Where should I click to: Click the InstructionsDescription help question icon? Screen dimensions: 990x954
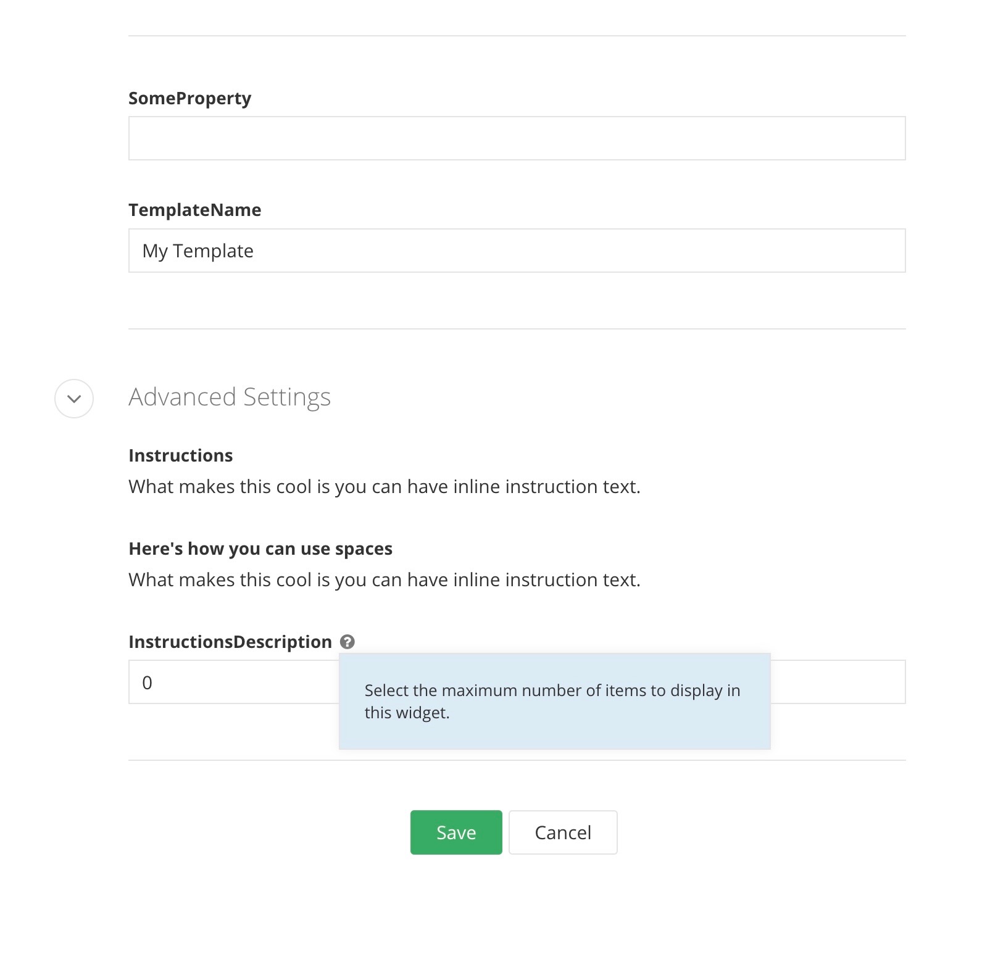coord(347,642)
